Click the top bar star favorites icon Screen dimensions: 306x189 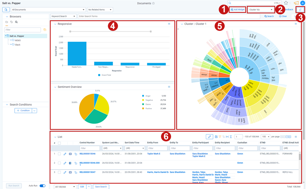(286, 3)
